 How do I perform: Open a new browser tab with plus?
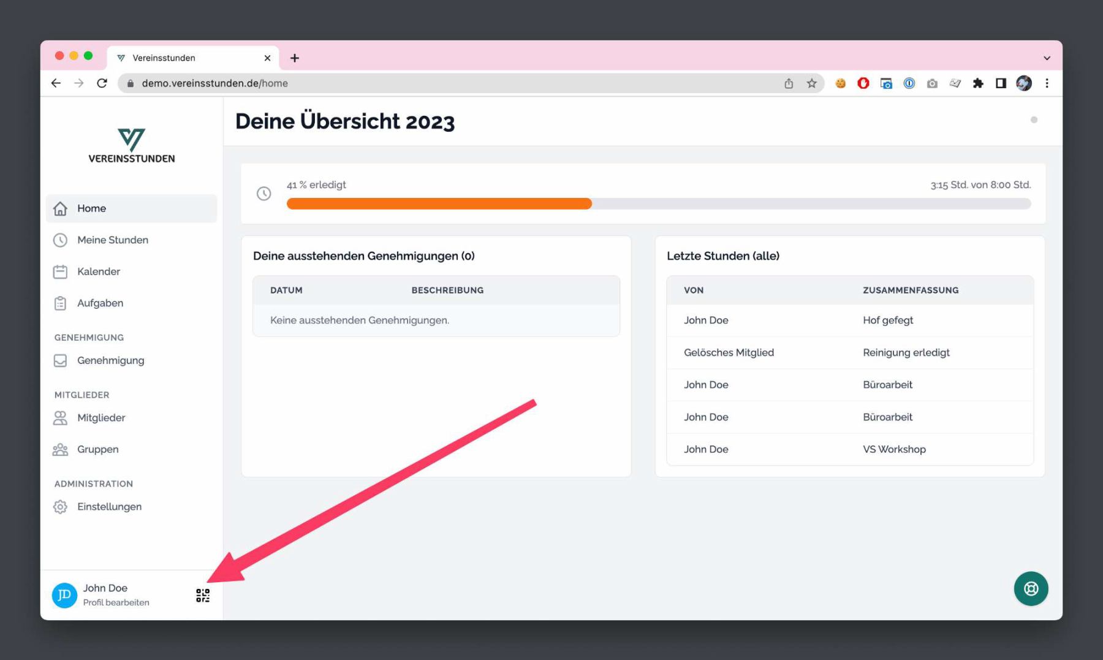pyautogui.click(x=295, y=58)
